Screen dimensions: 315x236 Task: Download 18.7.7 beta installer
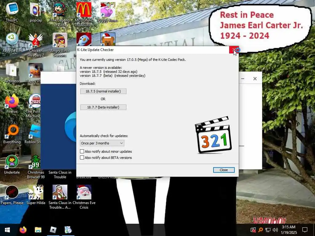click(x=103, y=107)
